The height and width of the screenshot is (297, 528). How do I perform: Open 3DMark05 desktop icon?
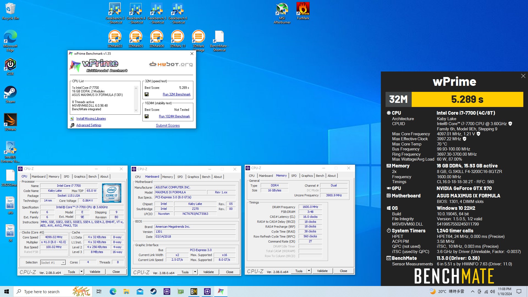coord(136,39)
